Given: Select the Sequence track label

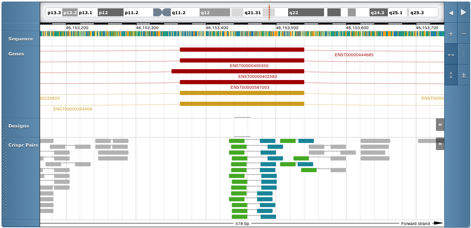Looking at the screenshot, I should [x=20, y=39].
